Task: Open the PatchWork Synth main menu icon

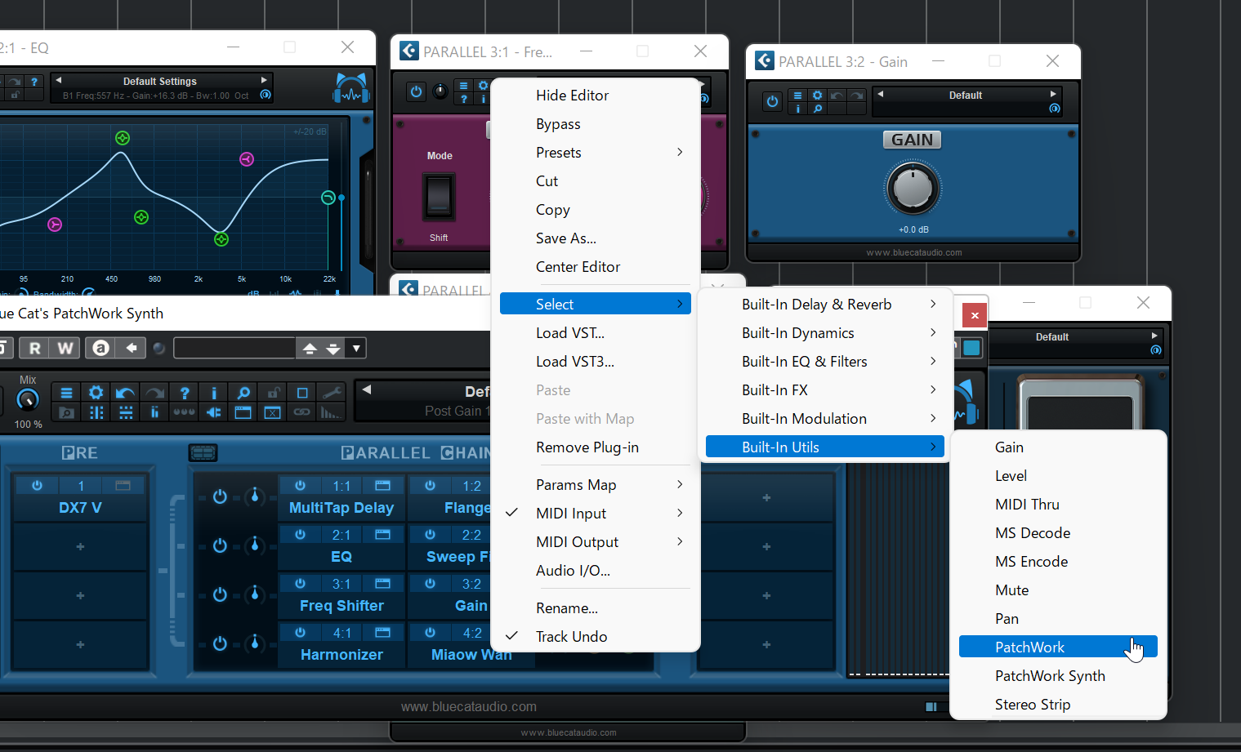Action: [67, 393]
